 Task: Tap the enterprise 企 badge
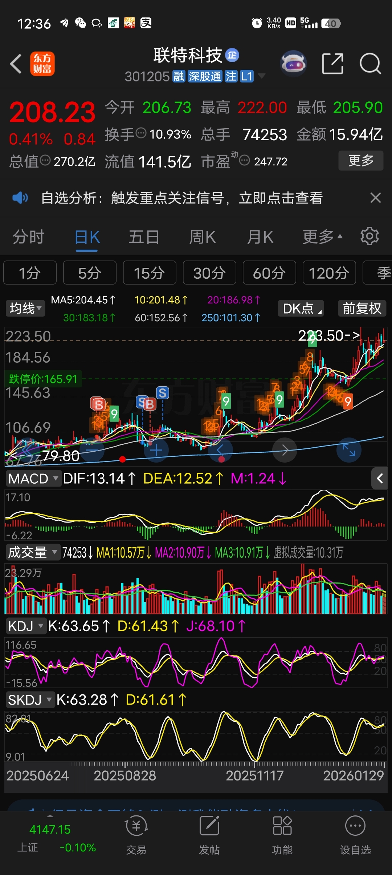232,55
